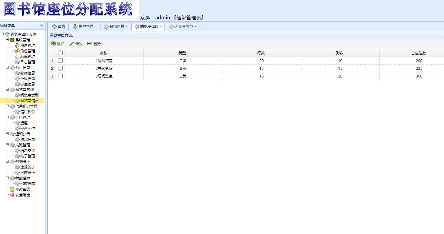Click the 修改 (Modify) pencil icon

71,44
